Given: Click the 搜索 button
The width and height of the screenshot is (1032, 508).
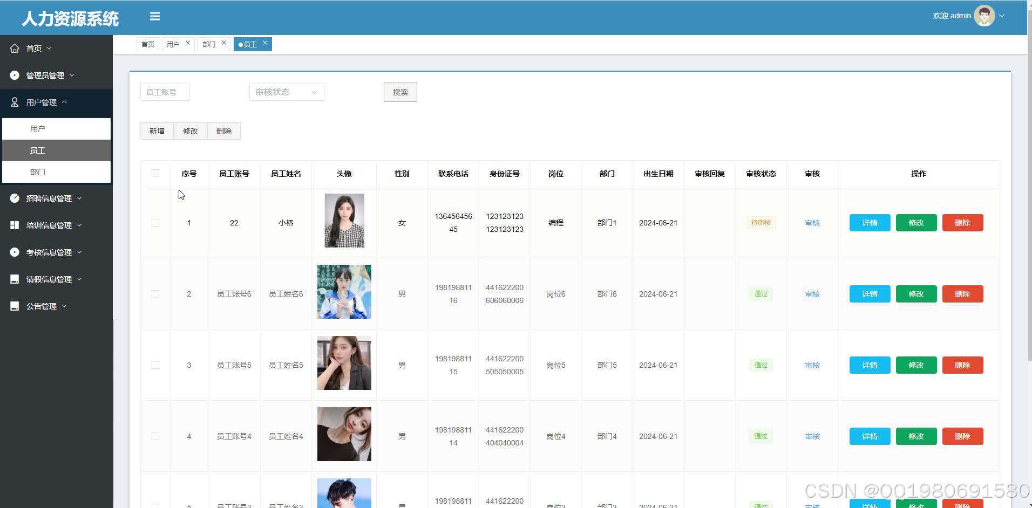Looking at the screenshot, I should (400, 92).
